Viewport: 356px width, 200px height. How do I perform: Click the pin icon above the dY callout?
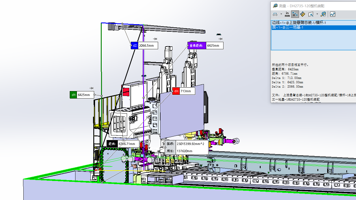click(x=92, y=88)
